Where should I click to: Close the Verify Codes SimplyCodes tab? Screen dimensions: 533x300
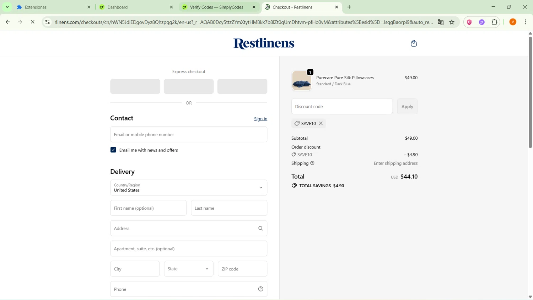(254, 7)
